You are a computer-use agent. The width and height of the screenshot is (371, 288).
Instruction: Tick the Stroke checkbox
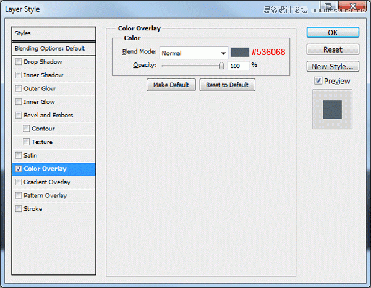pyautogui.click(x=19, y=209)
